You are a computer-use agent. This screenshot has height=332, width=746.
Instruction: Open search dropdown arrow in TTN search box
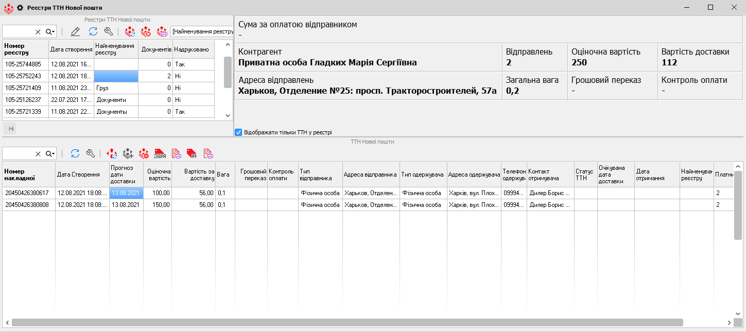tap(50, 153)
